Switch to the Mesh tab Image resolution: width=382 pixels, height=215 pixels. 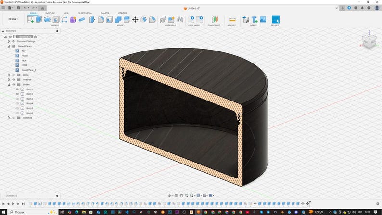(66, 13)
